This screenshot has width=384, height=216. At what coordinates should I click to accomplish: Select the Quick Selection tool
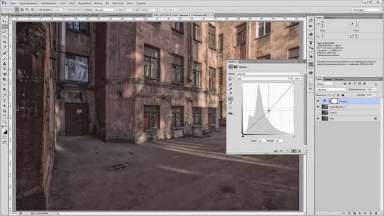click(5, 37)
